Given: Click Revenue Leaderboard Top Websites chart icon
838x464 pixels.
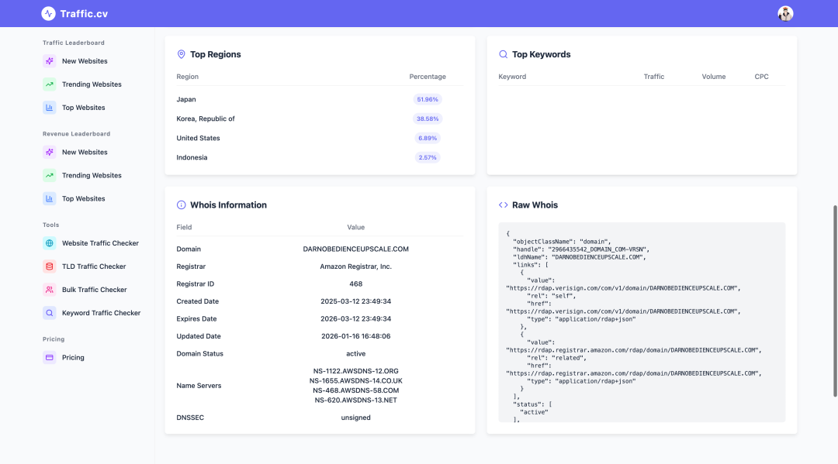Looking at the screenshot, I should click(x=49, y=198).
